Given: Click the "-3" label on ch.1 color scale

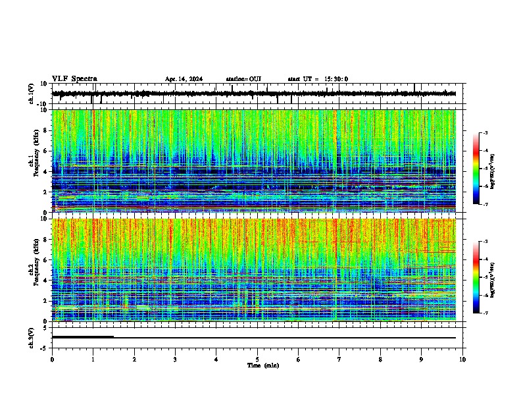Looking at the screenshot, I should tap(485, 133).
